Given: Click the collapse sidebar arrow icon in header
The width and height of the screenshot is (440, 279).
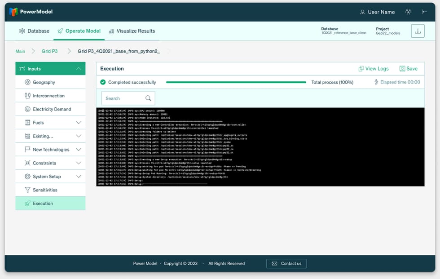Looking at the screenshot, I should click(x=424, y=12).
